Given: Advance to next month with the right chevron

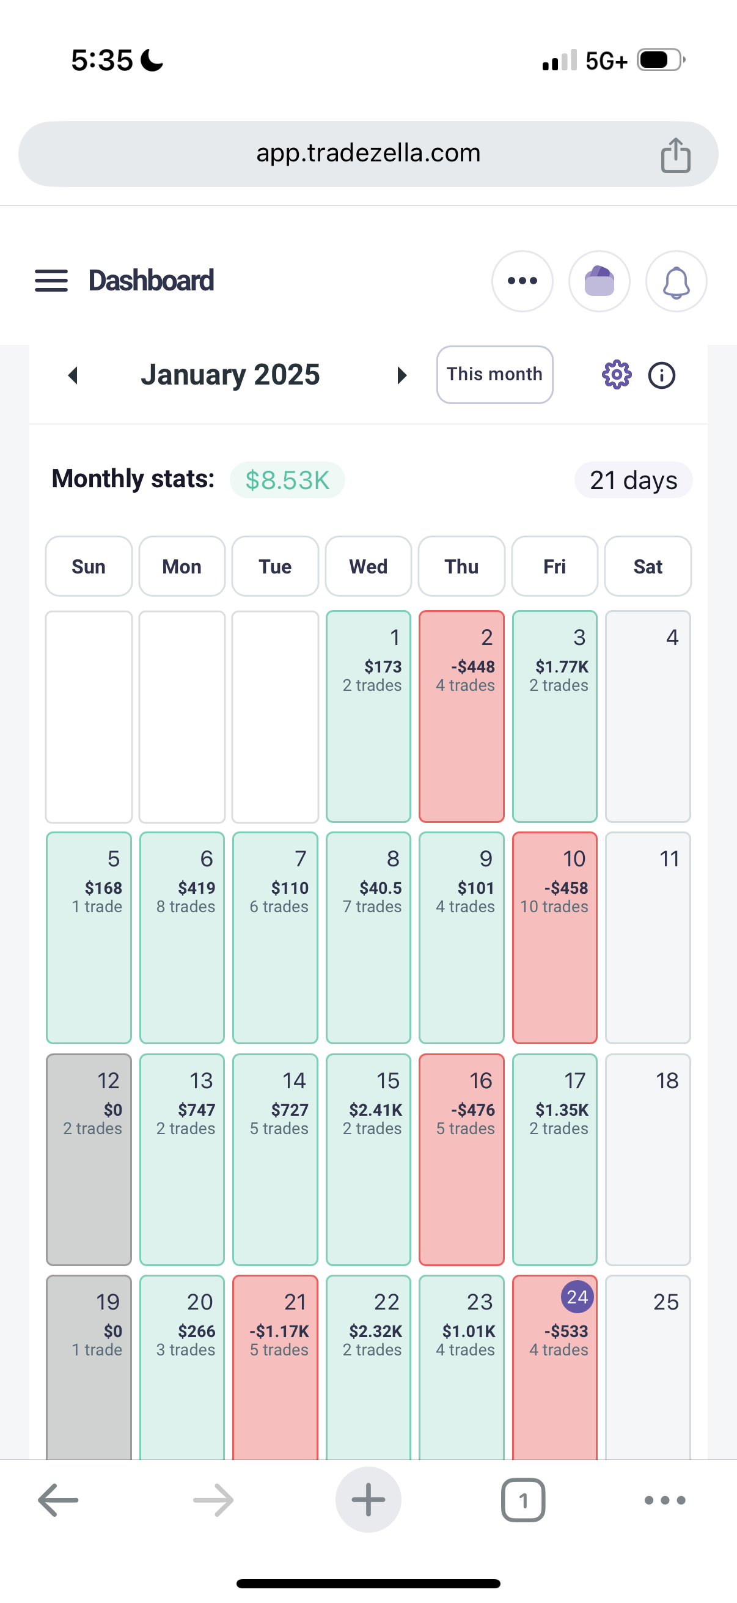Looking at the screenshot, I should (x=401, y=375).
